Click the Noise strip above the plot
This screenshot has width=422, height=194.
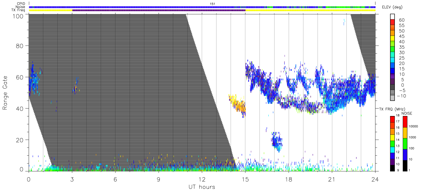(202, 7)
